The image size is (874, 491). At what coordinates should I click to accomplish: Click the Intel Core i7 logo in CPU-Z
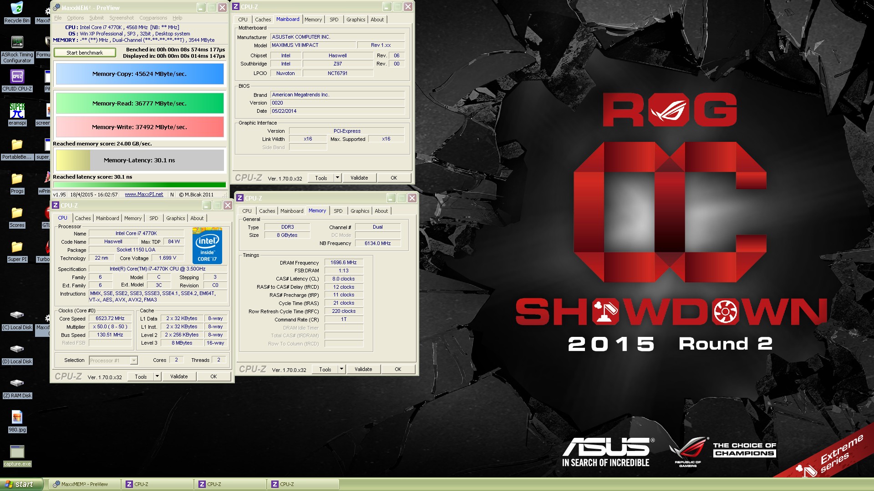coord(207,245)
